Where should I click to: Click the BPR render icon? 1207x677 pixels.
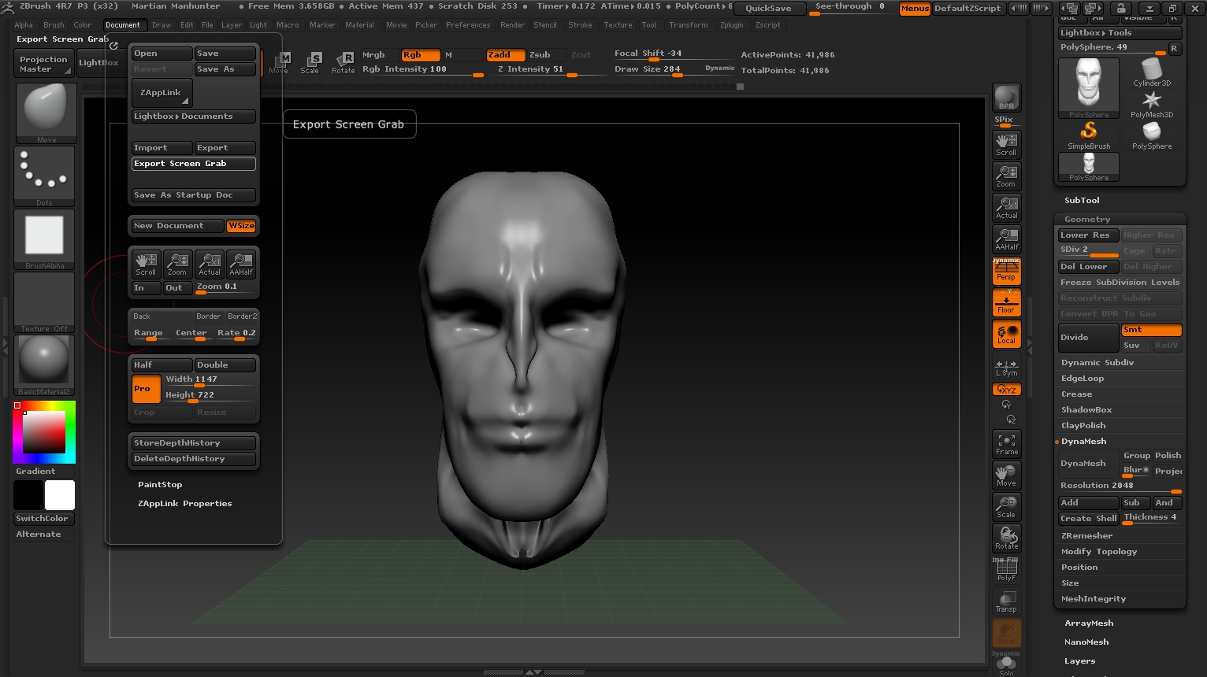(1006, 98)
